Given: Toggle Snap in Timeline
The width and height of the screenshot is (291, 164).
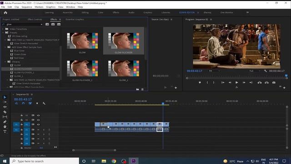Looking at the screenshot, I should (23, 103).
